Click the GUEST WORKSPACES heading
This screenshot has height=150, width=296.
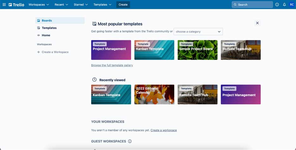click(108, 141)
